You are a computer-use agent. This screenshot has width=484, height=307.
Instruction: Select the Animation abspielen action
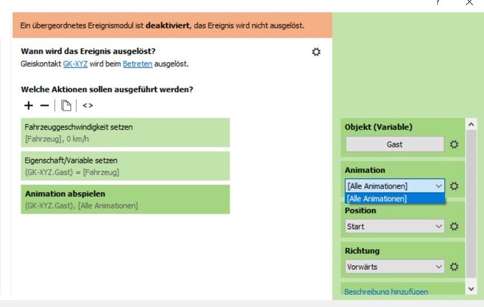[x=126, y=199]
